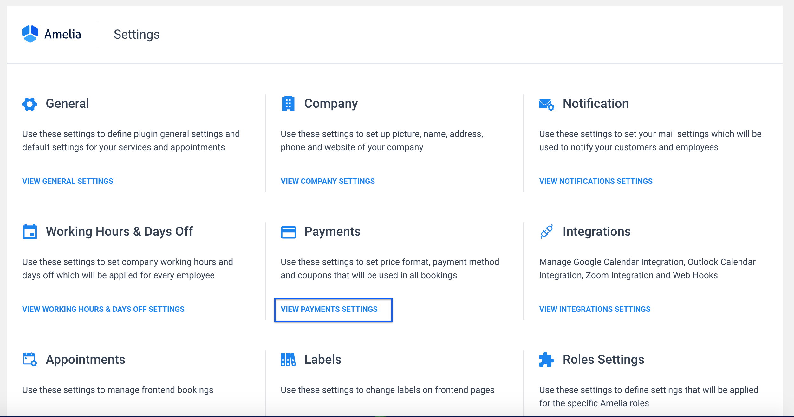Select the Settings heading in the header
This screenshot has height=417, width=794.
point(136,34)
